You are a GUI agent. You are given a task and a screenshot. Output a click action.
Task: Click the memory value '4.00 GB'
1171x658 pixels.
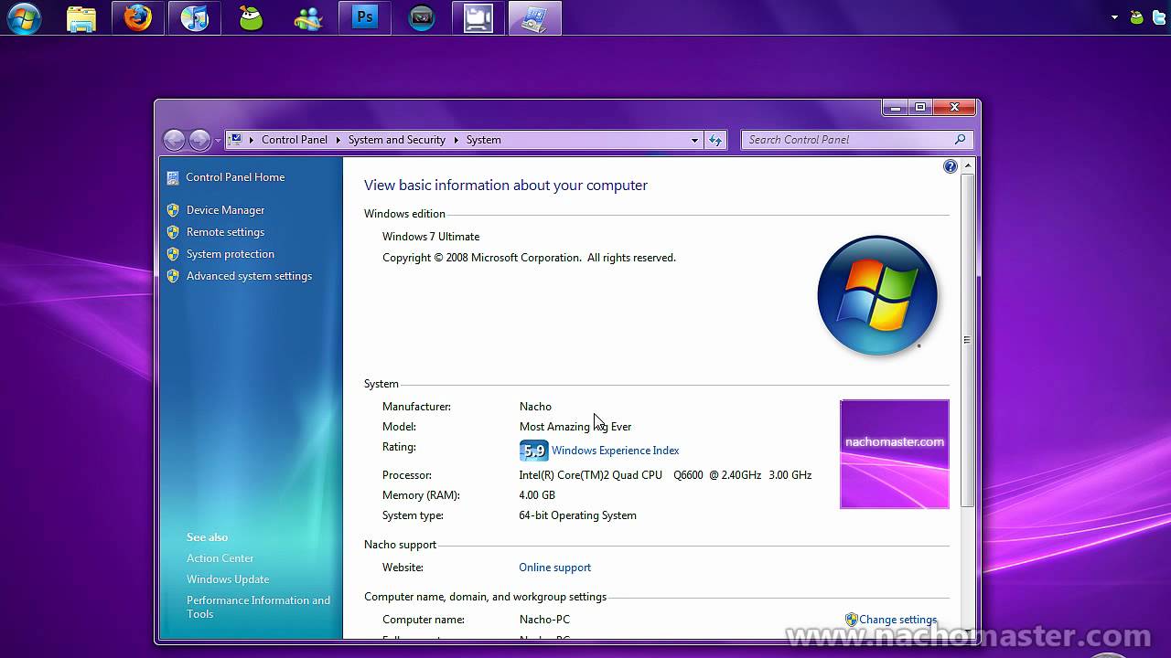pyautogui.click(x=537, y=495)
